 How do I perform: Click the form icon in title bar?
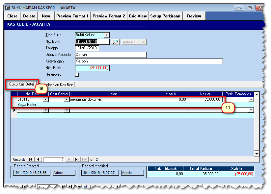point(7,8)
